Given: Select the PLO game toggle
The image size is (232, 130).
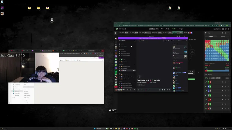Looking at the screenshot, I should pos(157,29).
